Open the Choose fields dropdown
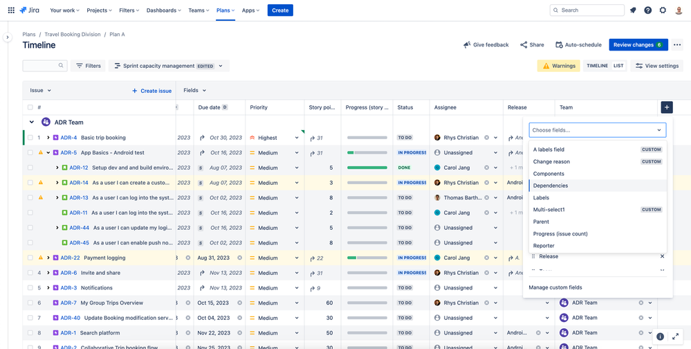 pos(597,130)
